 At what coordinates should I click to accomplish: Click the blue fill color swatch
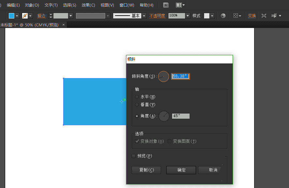coord(11,16)
